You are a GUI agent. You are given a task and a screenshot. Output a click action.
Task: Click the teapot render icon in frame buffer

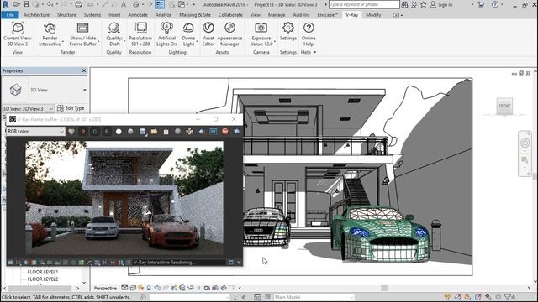[237, 132]
